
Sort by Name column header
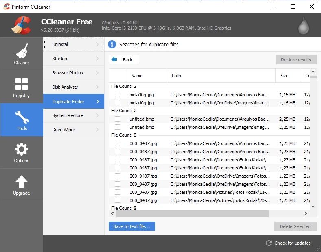coord(146,76)
